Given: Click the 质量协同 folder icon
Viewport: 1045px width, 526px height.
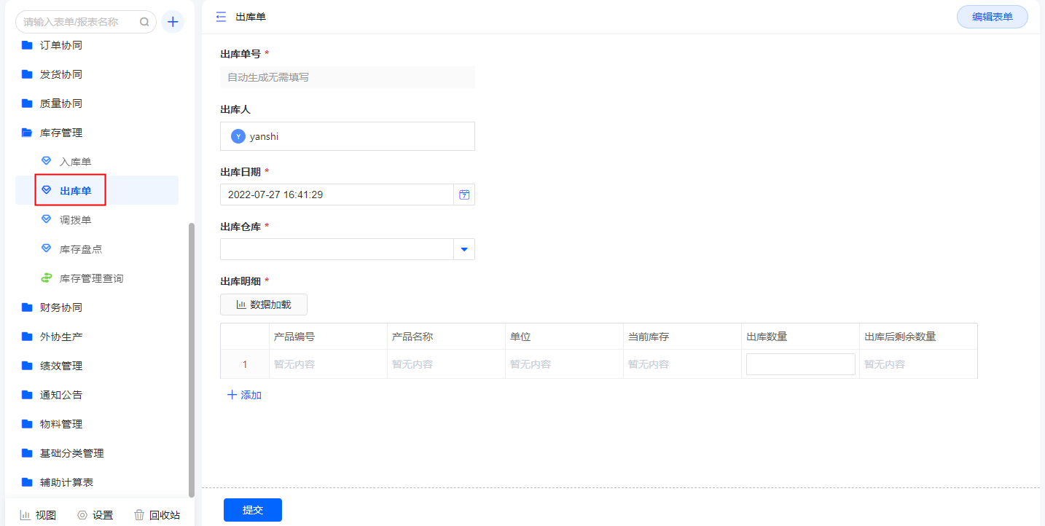Looking at the screenshot, I should click(27, 103).
